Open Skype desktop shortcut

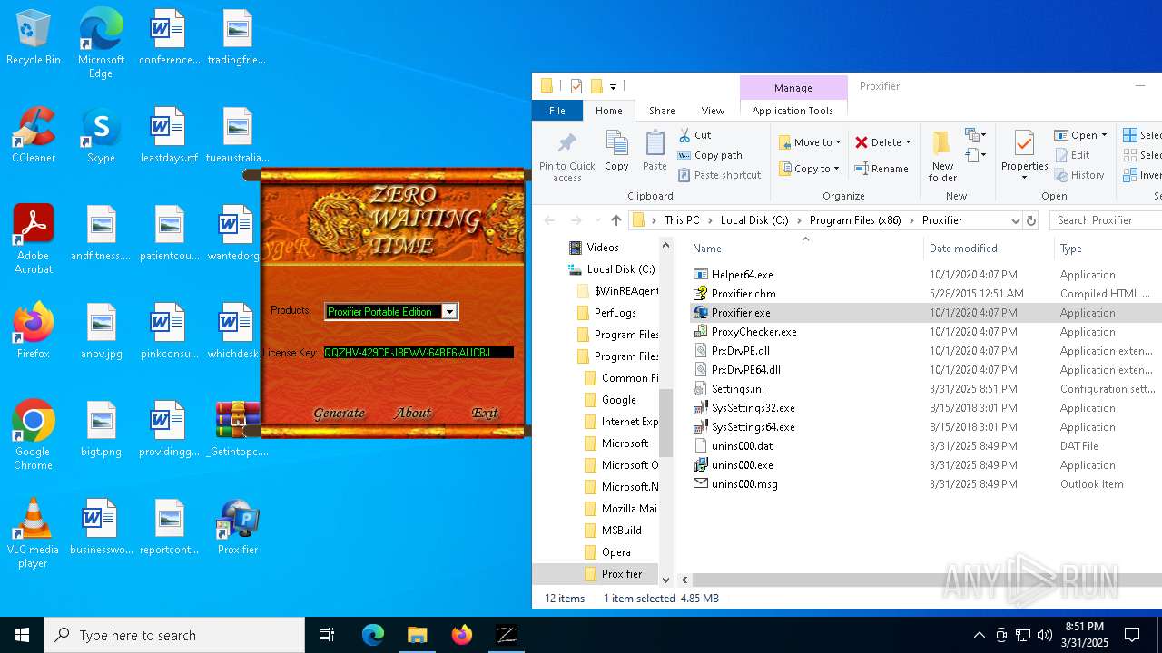click(x=101, y=134)
